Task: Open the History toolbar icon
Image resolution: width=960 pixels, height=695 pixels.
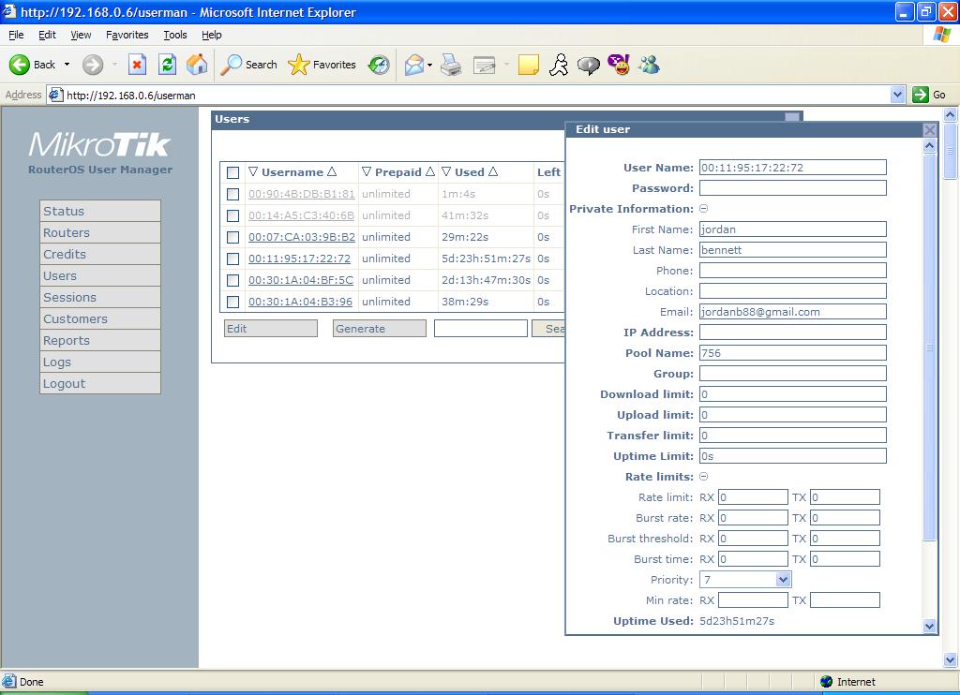Action: (x=379, y=65)
